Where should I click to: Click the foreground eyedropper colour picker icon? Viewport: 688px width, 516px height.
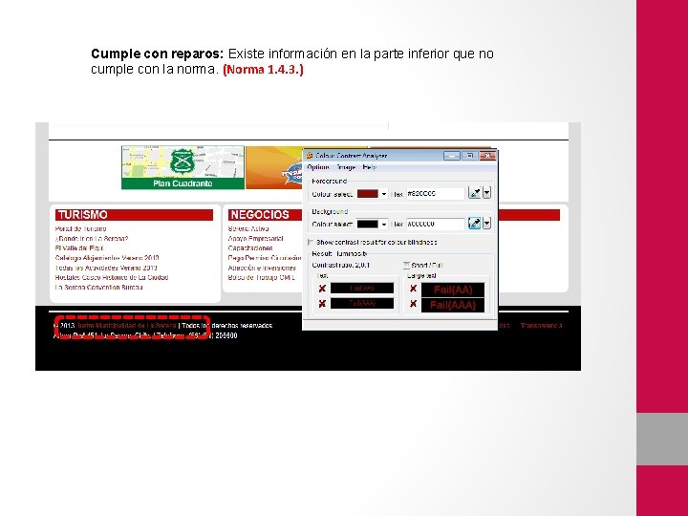pos(474,193)
